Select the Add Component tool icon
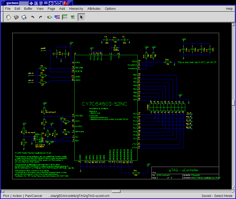The height and width of the screenshot is (199, 236). click(49, 17)
